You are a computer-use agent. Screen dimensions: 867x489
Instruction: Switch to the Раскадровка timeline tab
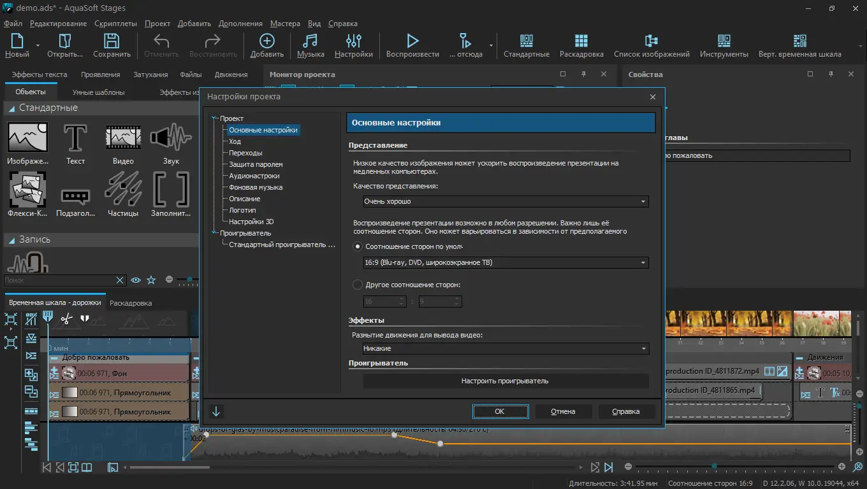pyautogui.click(x=131, y=303)
